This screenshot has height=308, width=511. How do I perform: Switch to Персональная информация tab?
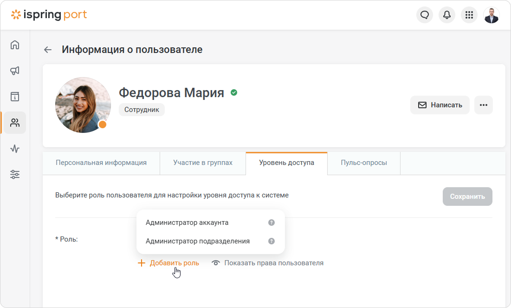click(x=101, y=163)
